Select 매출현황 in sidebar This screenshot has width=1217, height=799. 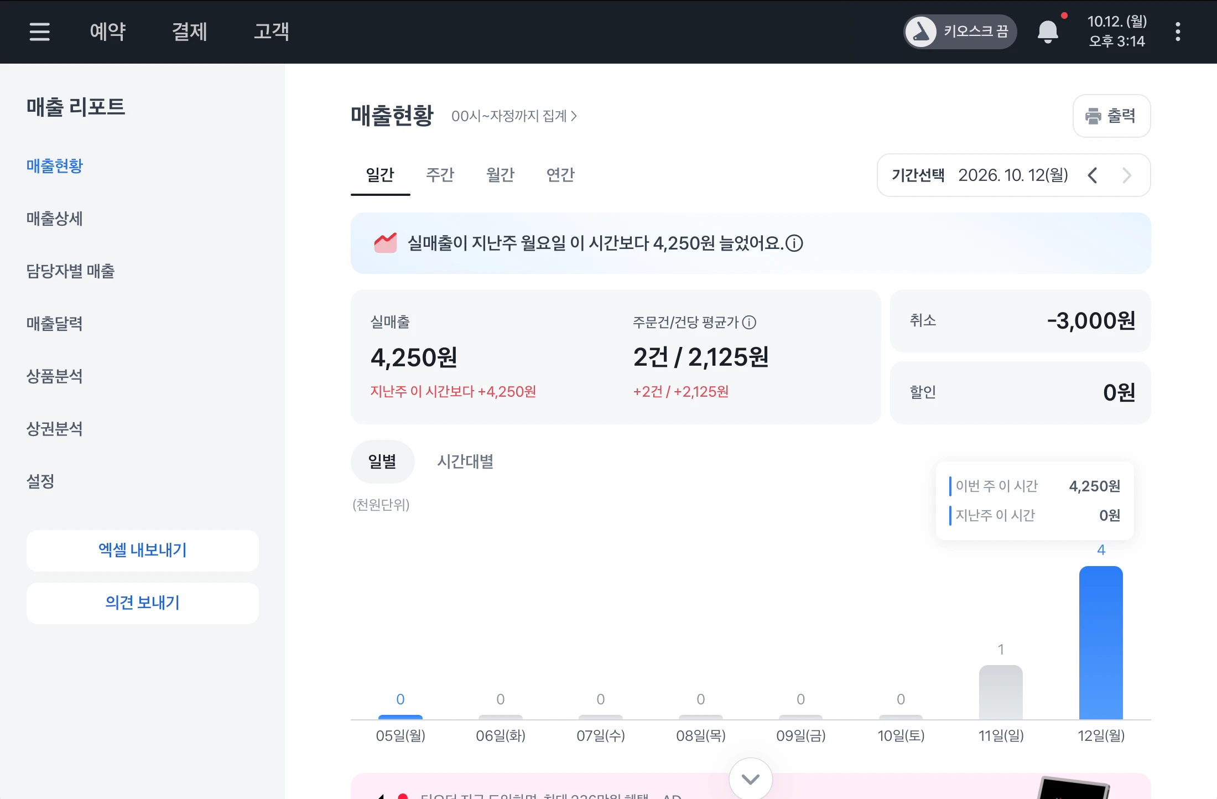tap(54, 166)
